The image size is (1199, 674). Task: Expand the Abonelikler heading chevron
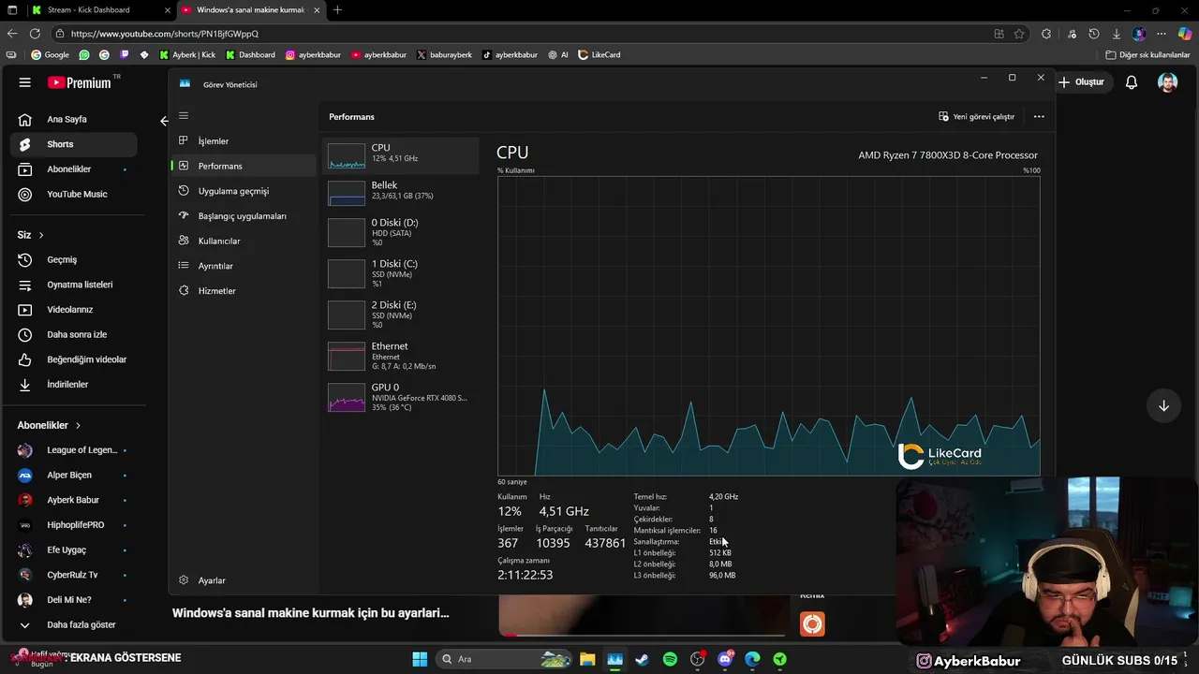pos(78,425)
